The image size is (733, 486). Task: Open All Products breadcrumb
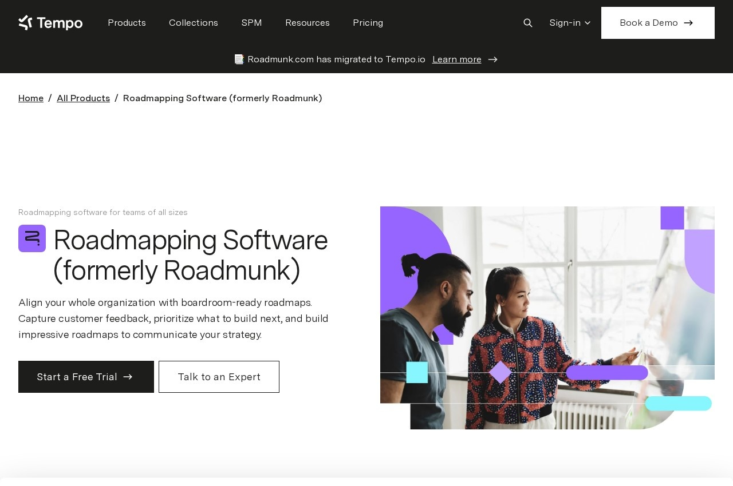83,98
